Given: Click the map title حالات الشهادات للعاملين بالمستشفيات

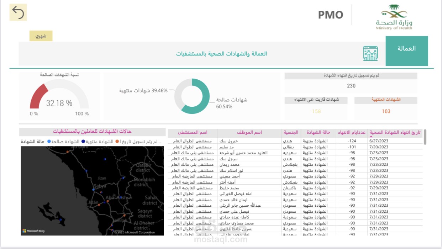Looking at the screenshot, I should click(x=92, y=131).
